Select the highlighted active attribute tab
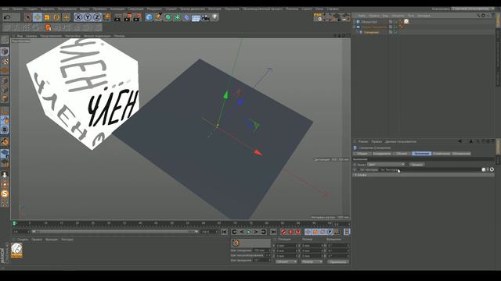Image resolution: width=501 pixels, height=281 pixels. (x=421, y=154)
